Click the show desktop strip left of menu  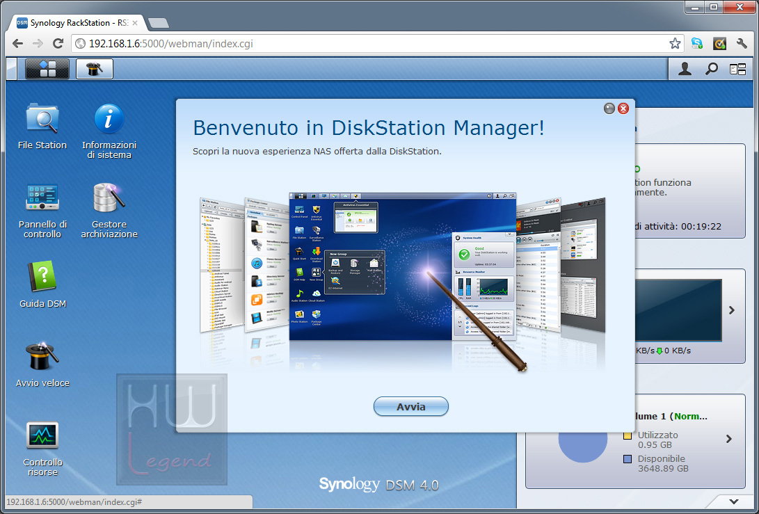[x=12, y=69]
